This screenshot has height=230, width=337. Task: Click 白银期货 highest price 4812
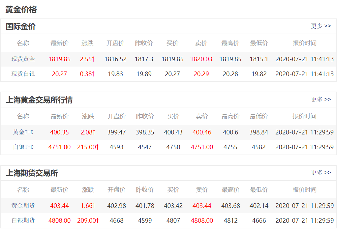pos(230,220)
